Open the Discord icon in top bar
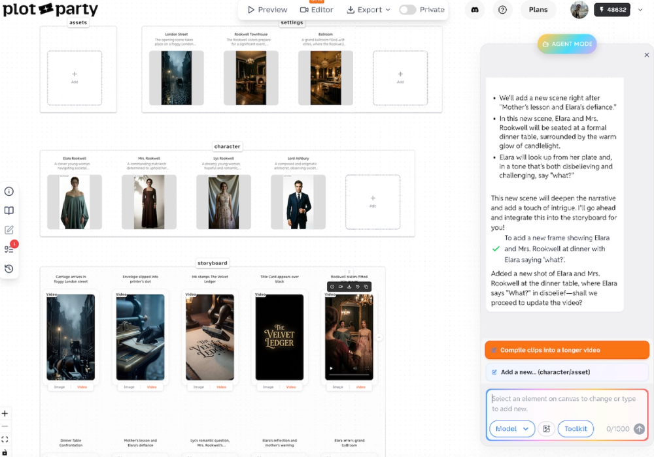654x457 pixels. click(475, 10)
